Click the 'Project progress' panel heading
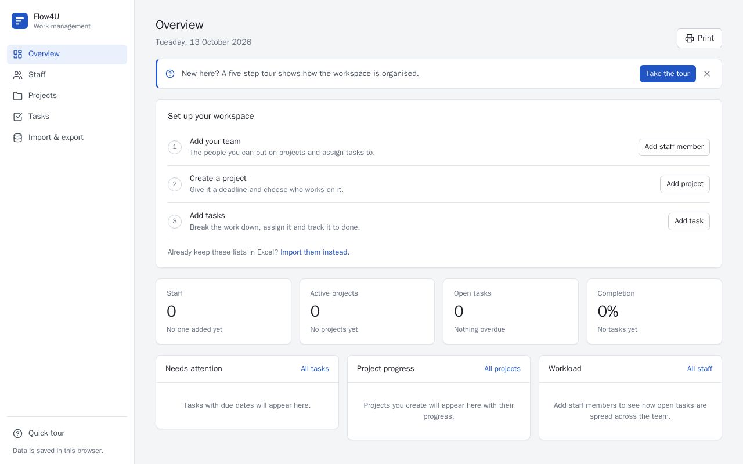The width and height of the screenshot is (743, 464). tap(385, 369)
